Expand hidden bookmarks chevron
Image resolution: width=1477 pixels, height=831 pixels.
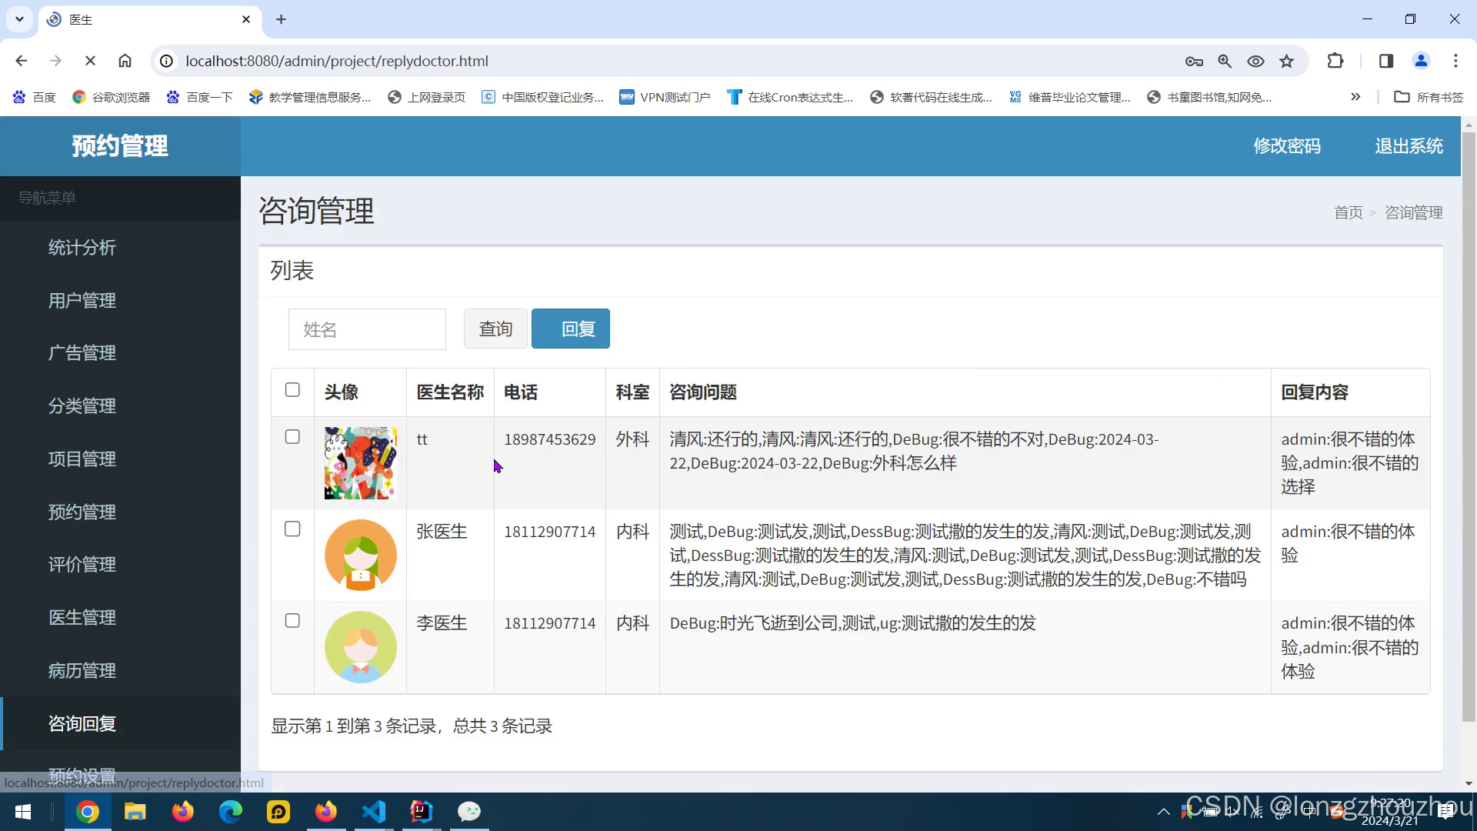(x=1355, y=97)
